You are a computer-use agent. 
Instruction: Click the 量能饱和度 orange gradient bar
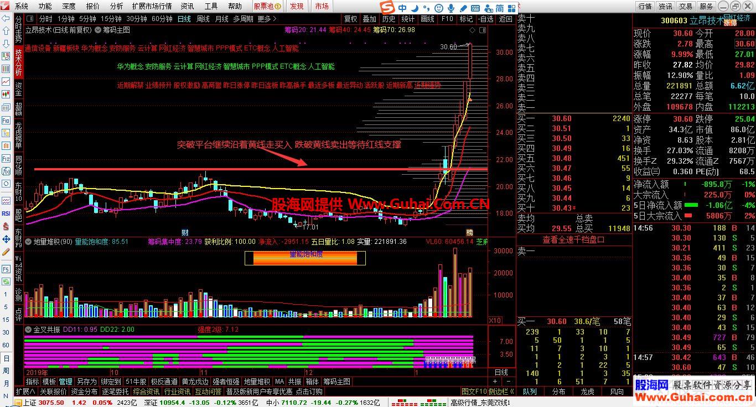click(x=305, y=258)
